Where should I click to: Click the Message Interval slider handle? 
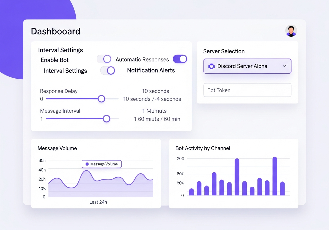click(x=106, y=119)
